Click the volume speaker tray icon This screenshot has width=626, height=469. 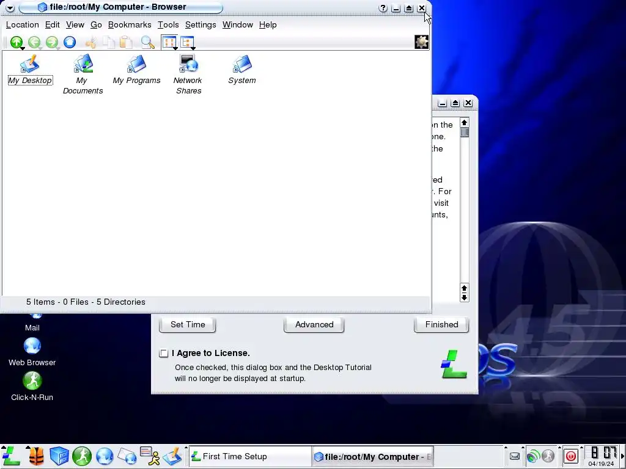tap(533, 456)
